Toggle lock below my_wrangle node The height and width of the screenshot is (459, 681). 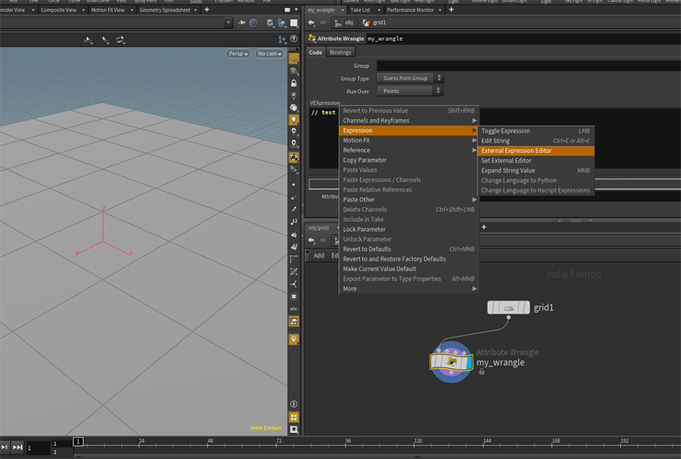[x=481, y=372]
